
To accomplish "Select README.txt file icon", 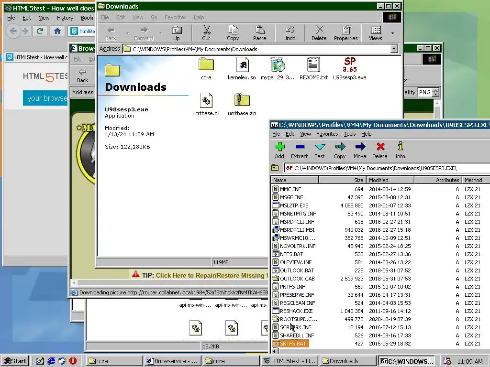I will [x=313, y=69].
